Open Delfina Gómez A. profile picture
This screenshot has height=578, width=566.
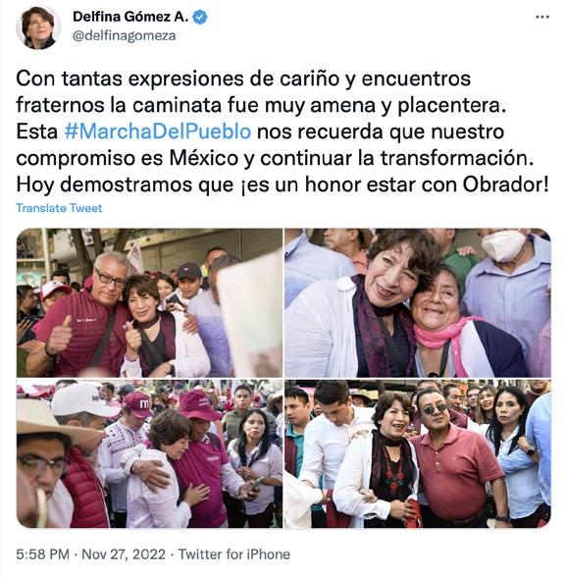pyautogui.click(x=38, y=27)
